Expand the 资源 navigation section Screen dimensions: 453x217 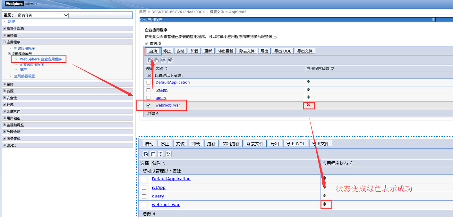(4, 91)
